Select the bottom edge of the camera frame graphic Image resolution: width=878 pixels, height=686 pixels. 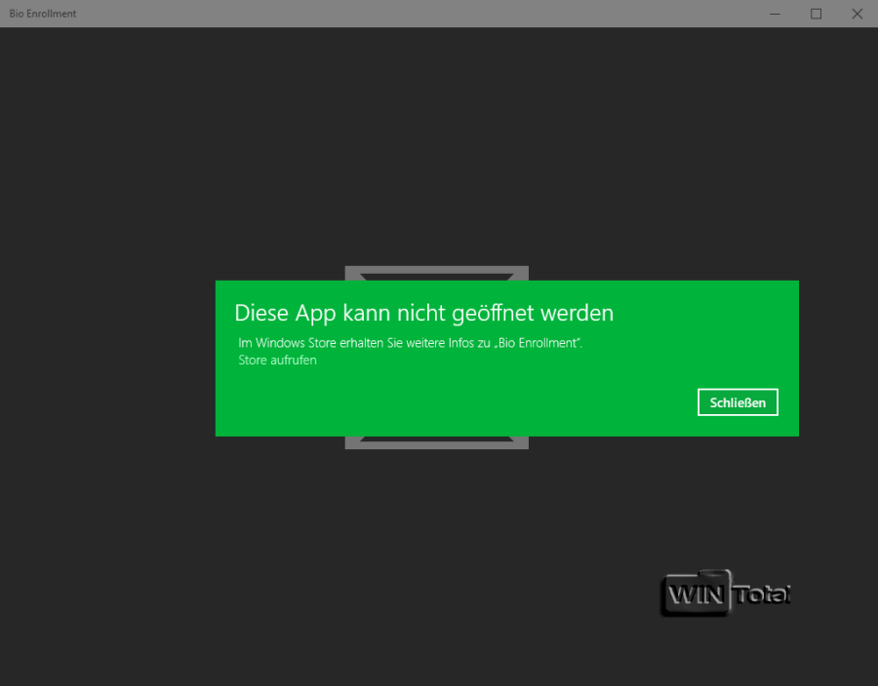(436, 443)
